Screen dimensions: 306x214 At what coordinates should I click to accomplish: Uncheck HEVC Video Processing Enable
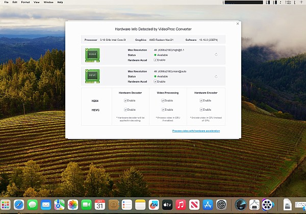[164, 110]
